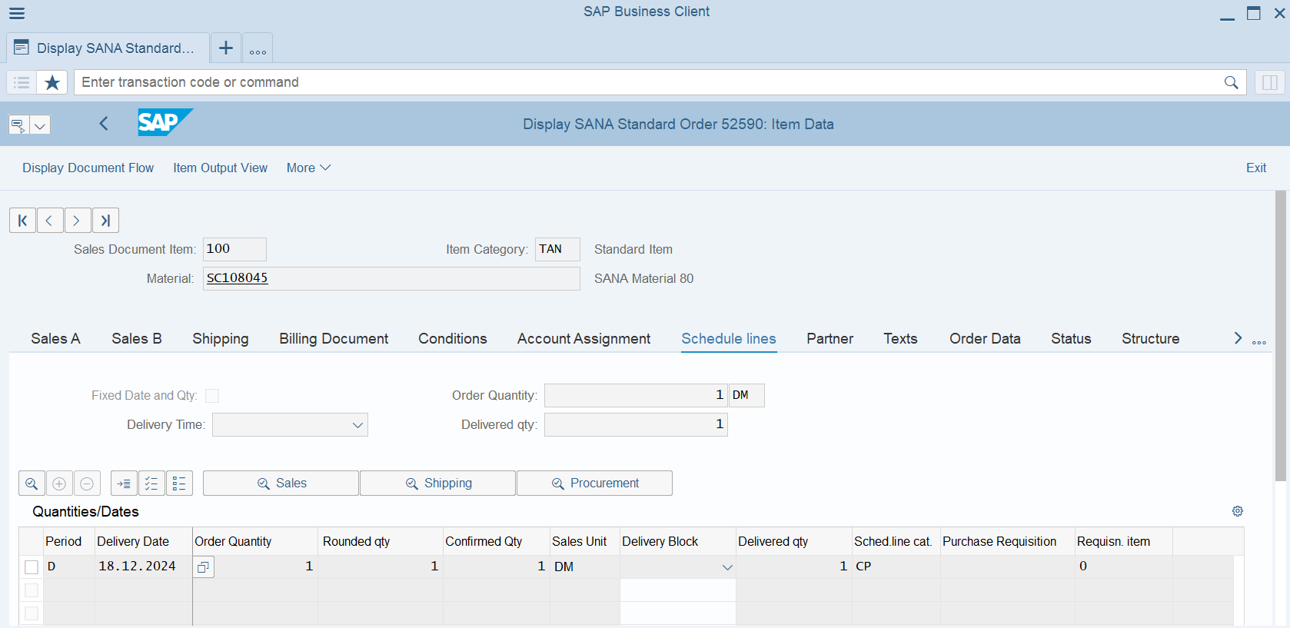Open tab overflow ellipsis next to plus
The height and width of the screenshot is (628, 1290).
[x=258, y=48]
